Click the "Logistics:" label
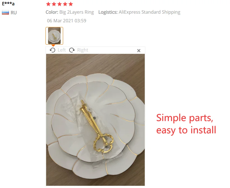Screen dimensions: 230x188 click(108, 12)
